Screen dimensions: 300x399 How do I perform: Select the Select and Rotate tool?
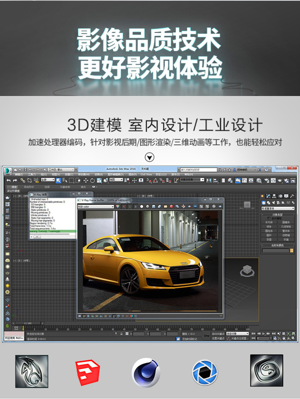click(x=92, y=180)
